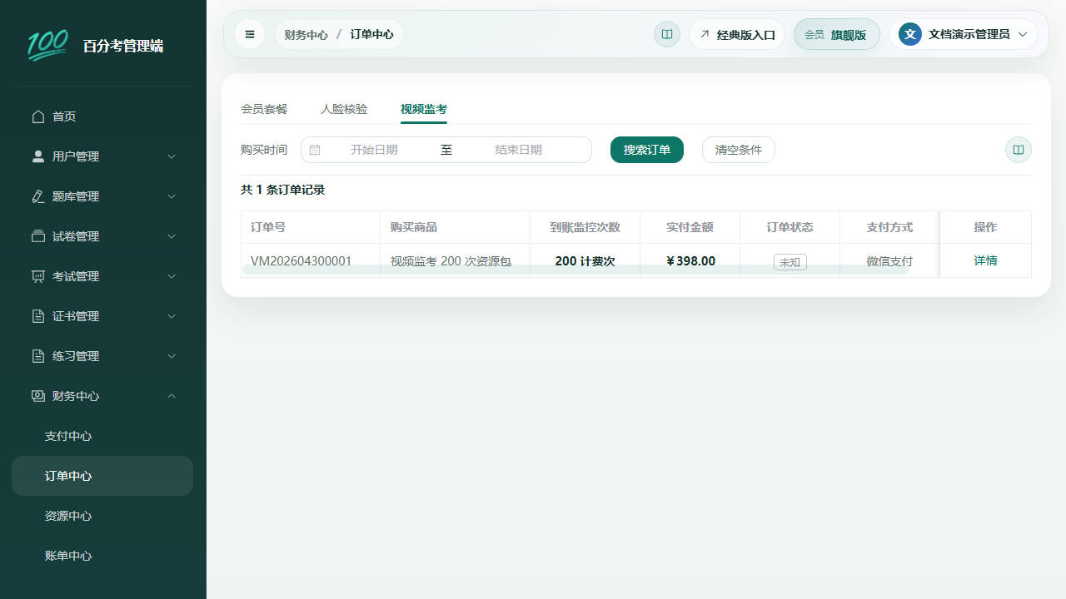Switch to the 人脸核验 tab
Image resolution: width=1066 pixels, height=599 pixels.
click(344, 109)
